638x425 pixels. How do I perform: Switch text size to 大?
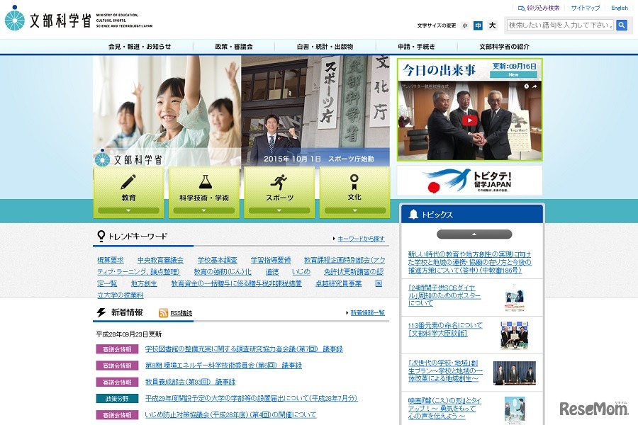[x=491, y=24]
